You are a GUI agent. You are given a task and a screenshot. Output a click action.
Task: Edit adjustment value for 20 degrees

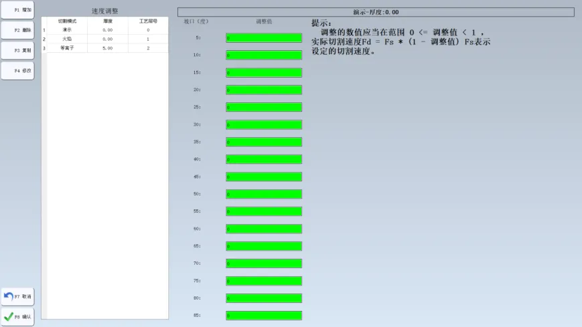[264, 90]
